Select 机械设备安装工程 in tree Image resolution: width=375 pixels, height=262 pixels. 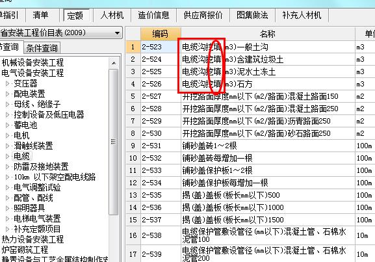32,62
